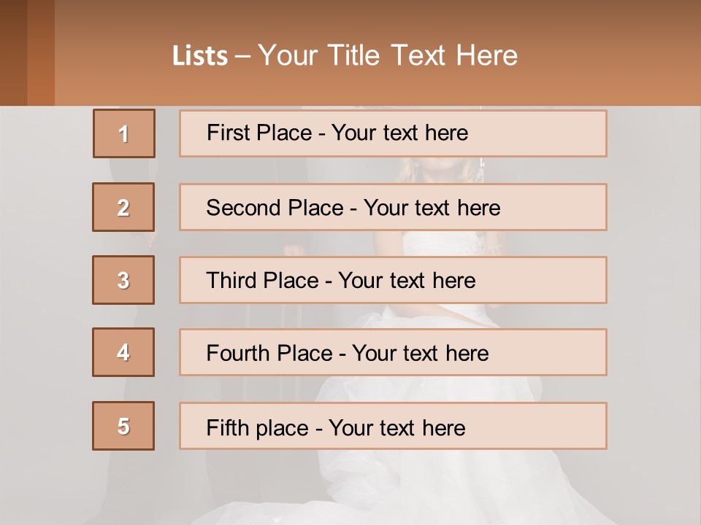Screen dimensions: 701x525
Task: Select the Second Place text box
Action: (393, 207)
